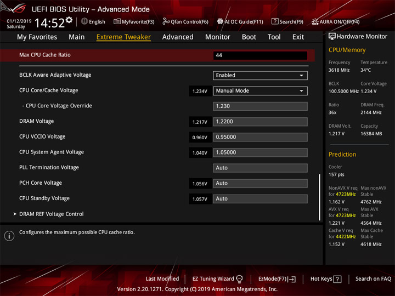Switch to EzMode(F7)

point(277,279)
